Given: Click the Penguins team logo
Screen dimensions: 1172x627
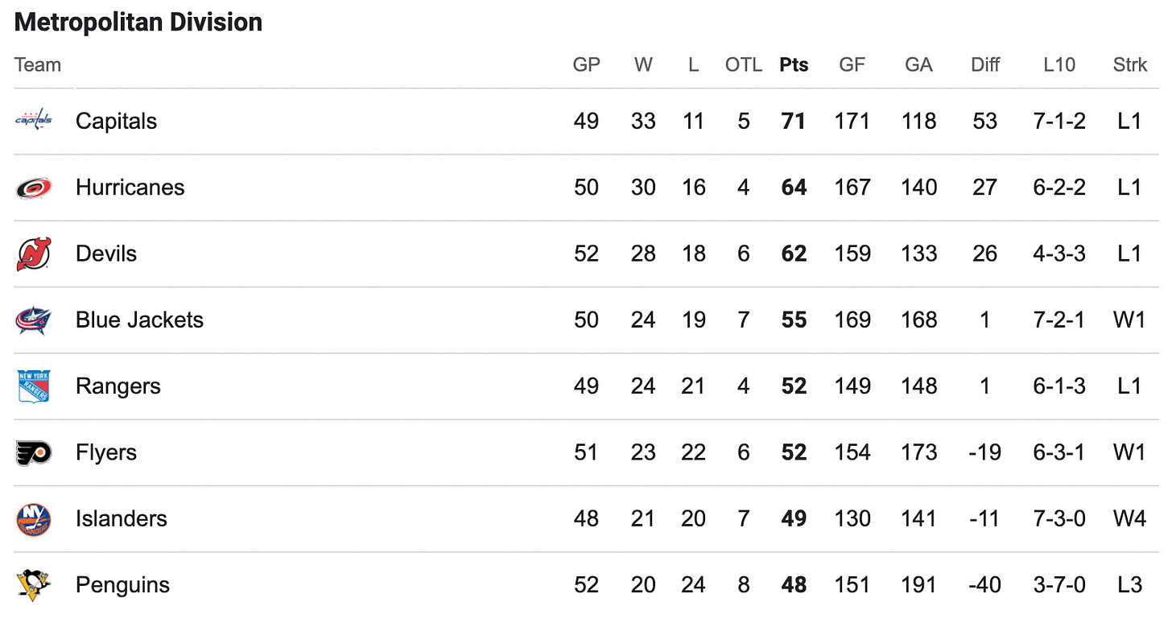Looking at the screenshot, I should [34, 585].
